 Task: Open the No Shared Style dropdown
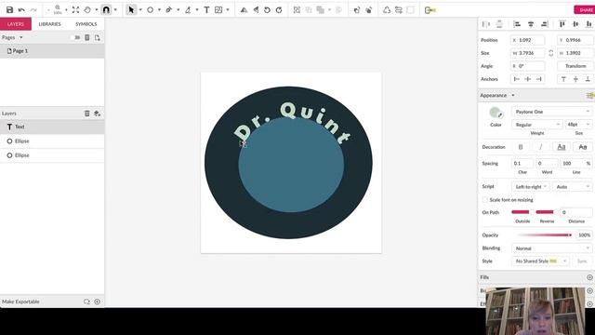coord(540,261)
